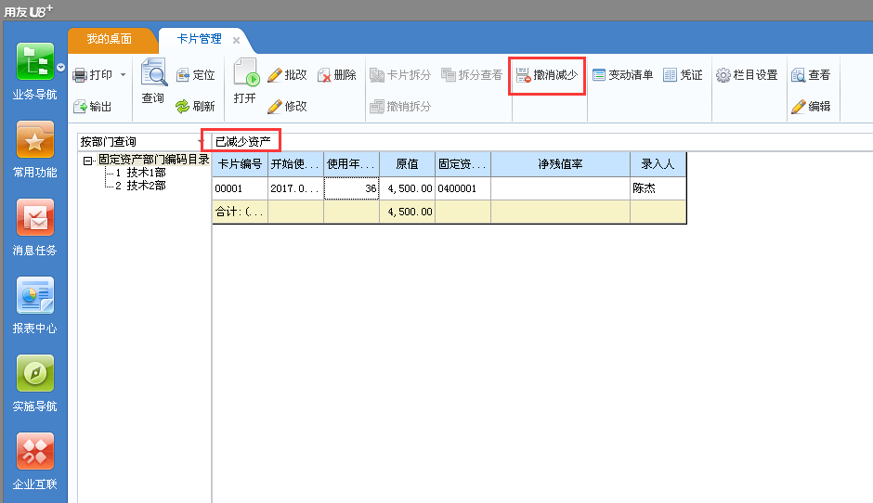Image resolution: width=873 pixels, height=503 pixels.
Task: Expand the sidebar arrow next to 业务导航
Action: (60, 68)
